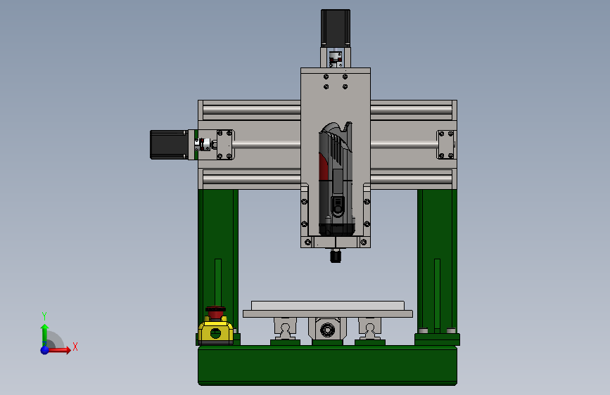610x395 pixels.
Task: Pick the left linear bearing block under table
Action: (x=285, y=328)
